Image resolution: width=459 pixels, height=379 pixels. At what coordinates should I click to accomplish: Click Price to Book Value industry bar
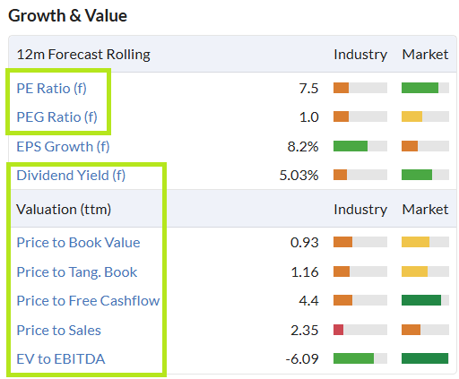[360, 242]
